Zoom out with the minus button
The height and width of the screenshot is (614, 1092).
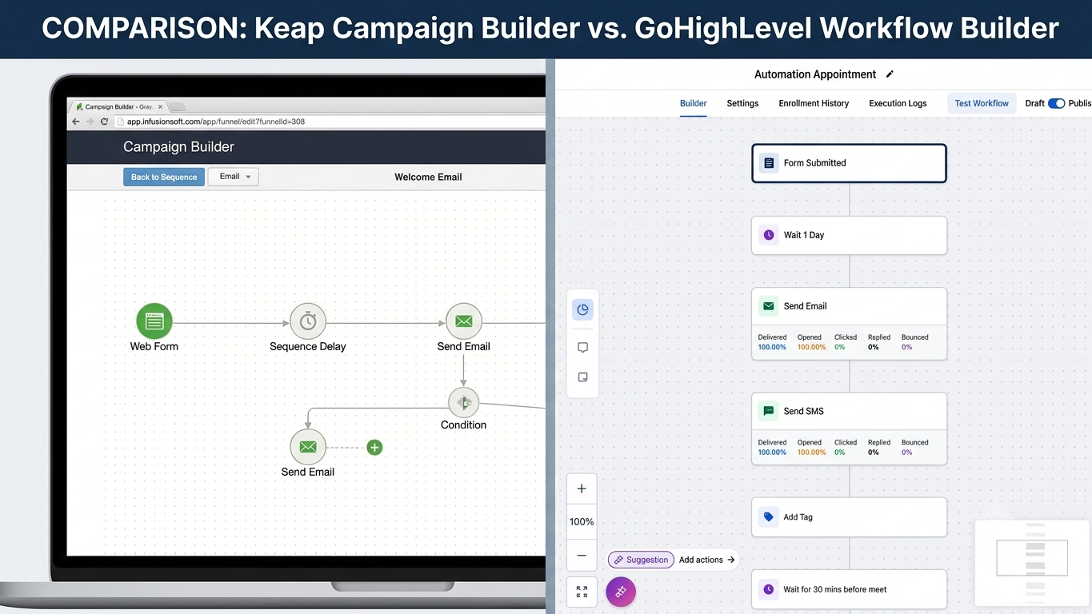pyautogui.click(x=582, y=555)
